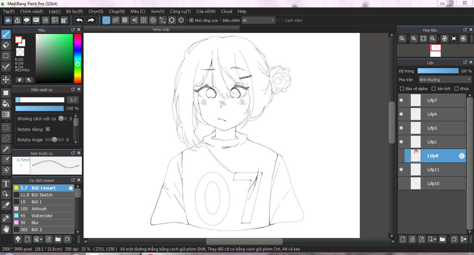Image resolution: width=474 pixels, height=255 pixels.
Task: Click the Undo arrow in toolbar
Action: pyautogui.click(x=80, y=20)
